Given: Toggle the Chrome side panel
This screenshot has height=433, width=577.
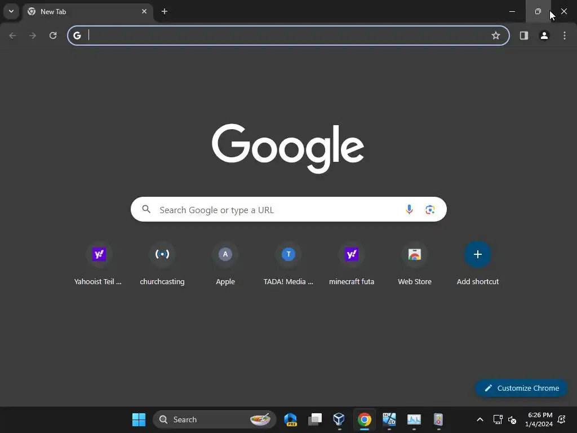Looking at the screenshot, I should (524, 36).
